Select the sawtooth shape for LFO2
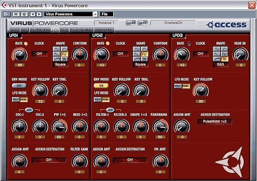 point(137,54)
